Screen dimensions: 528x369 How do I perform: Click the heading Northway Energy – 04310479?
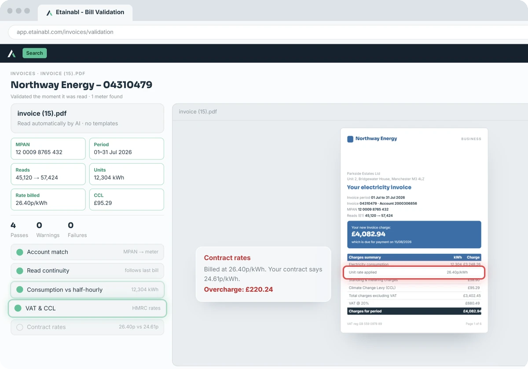click(x=81, y=85)
